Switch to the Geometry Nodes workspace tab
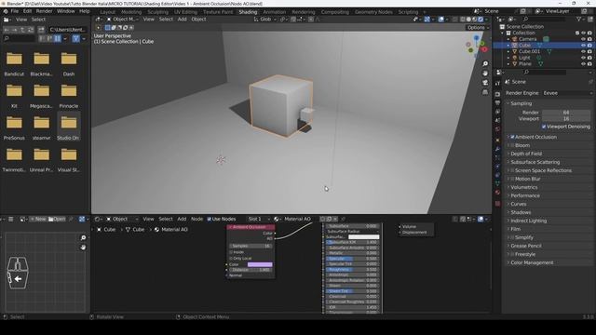The image size is (596, 335). pyautogui.click(x=373, y=12)
